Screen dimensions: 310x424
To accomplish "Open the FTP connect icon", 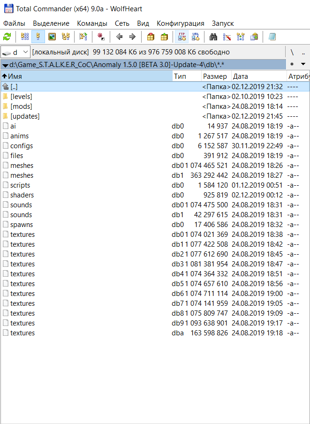I will tap(182, 37).
